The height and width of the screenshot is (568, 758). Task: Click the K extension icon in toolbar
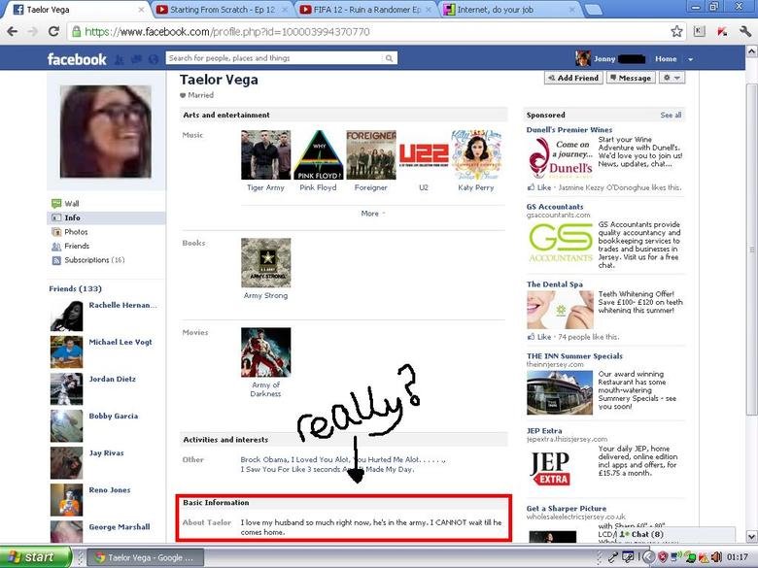(699, 31)
